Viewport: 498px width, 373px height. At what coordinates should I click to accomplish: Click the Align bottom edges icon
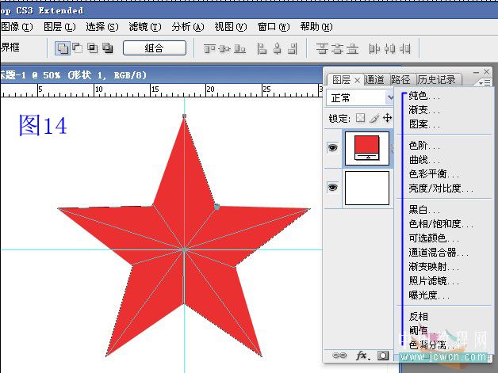tap(240, 49)
